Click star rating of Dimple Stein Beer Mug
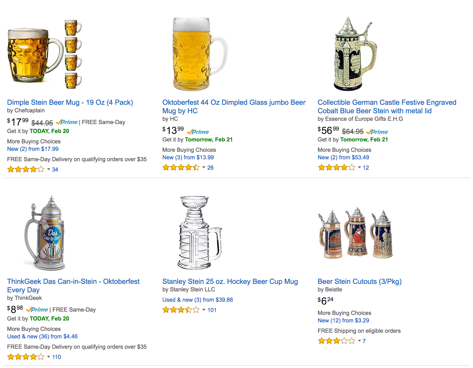The width and height of the screenshot is (473, 368). coord(26,170)
